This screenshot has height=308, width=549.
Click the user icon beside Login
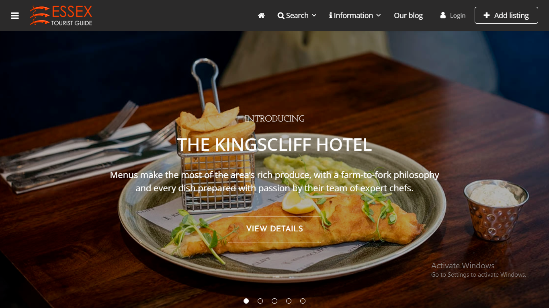[443, 15]
